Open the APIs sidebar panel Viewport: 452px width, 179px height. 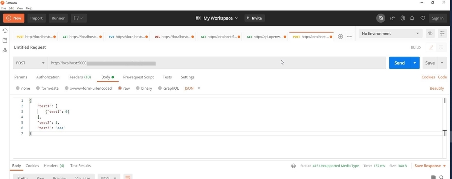click(5, 50)
